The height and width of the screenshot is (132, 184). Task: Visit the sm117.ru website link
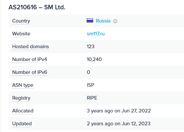pos(96,34)
